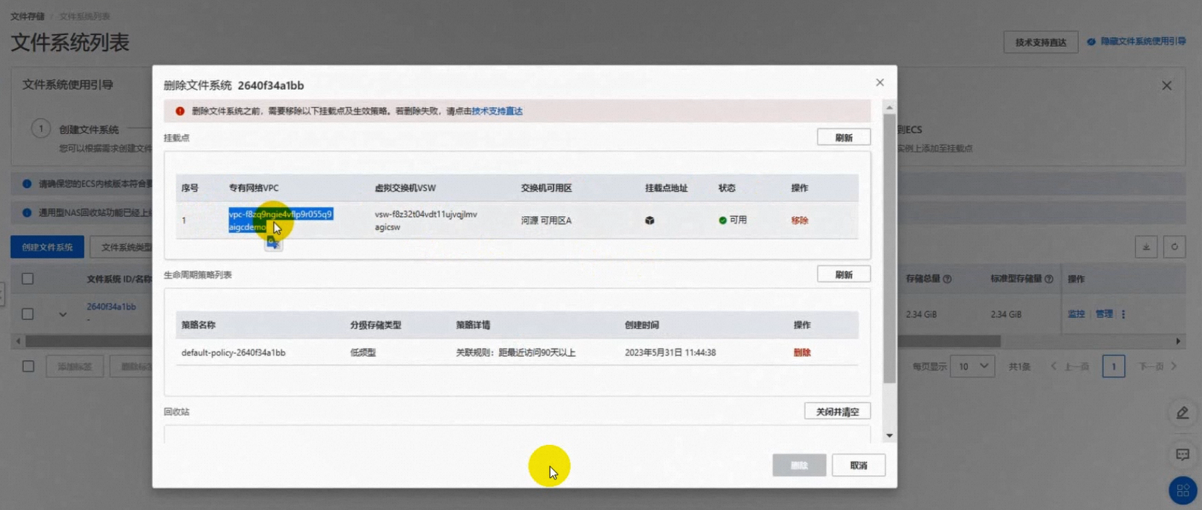Click info icon on ECS kernel notice
The width and height of the screenshot is (1202, 510).
[27, 183]
